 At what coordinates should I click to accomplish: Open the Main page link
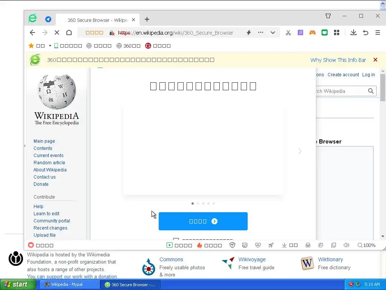click(44, 141)
